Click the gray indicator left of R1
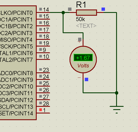The height and width of the screenshot is (132, 138). [x=70, y=9]
